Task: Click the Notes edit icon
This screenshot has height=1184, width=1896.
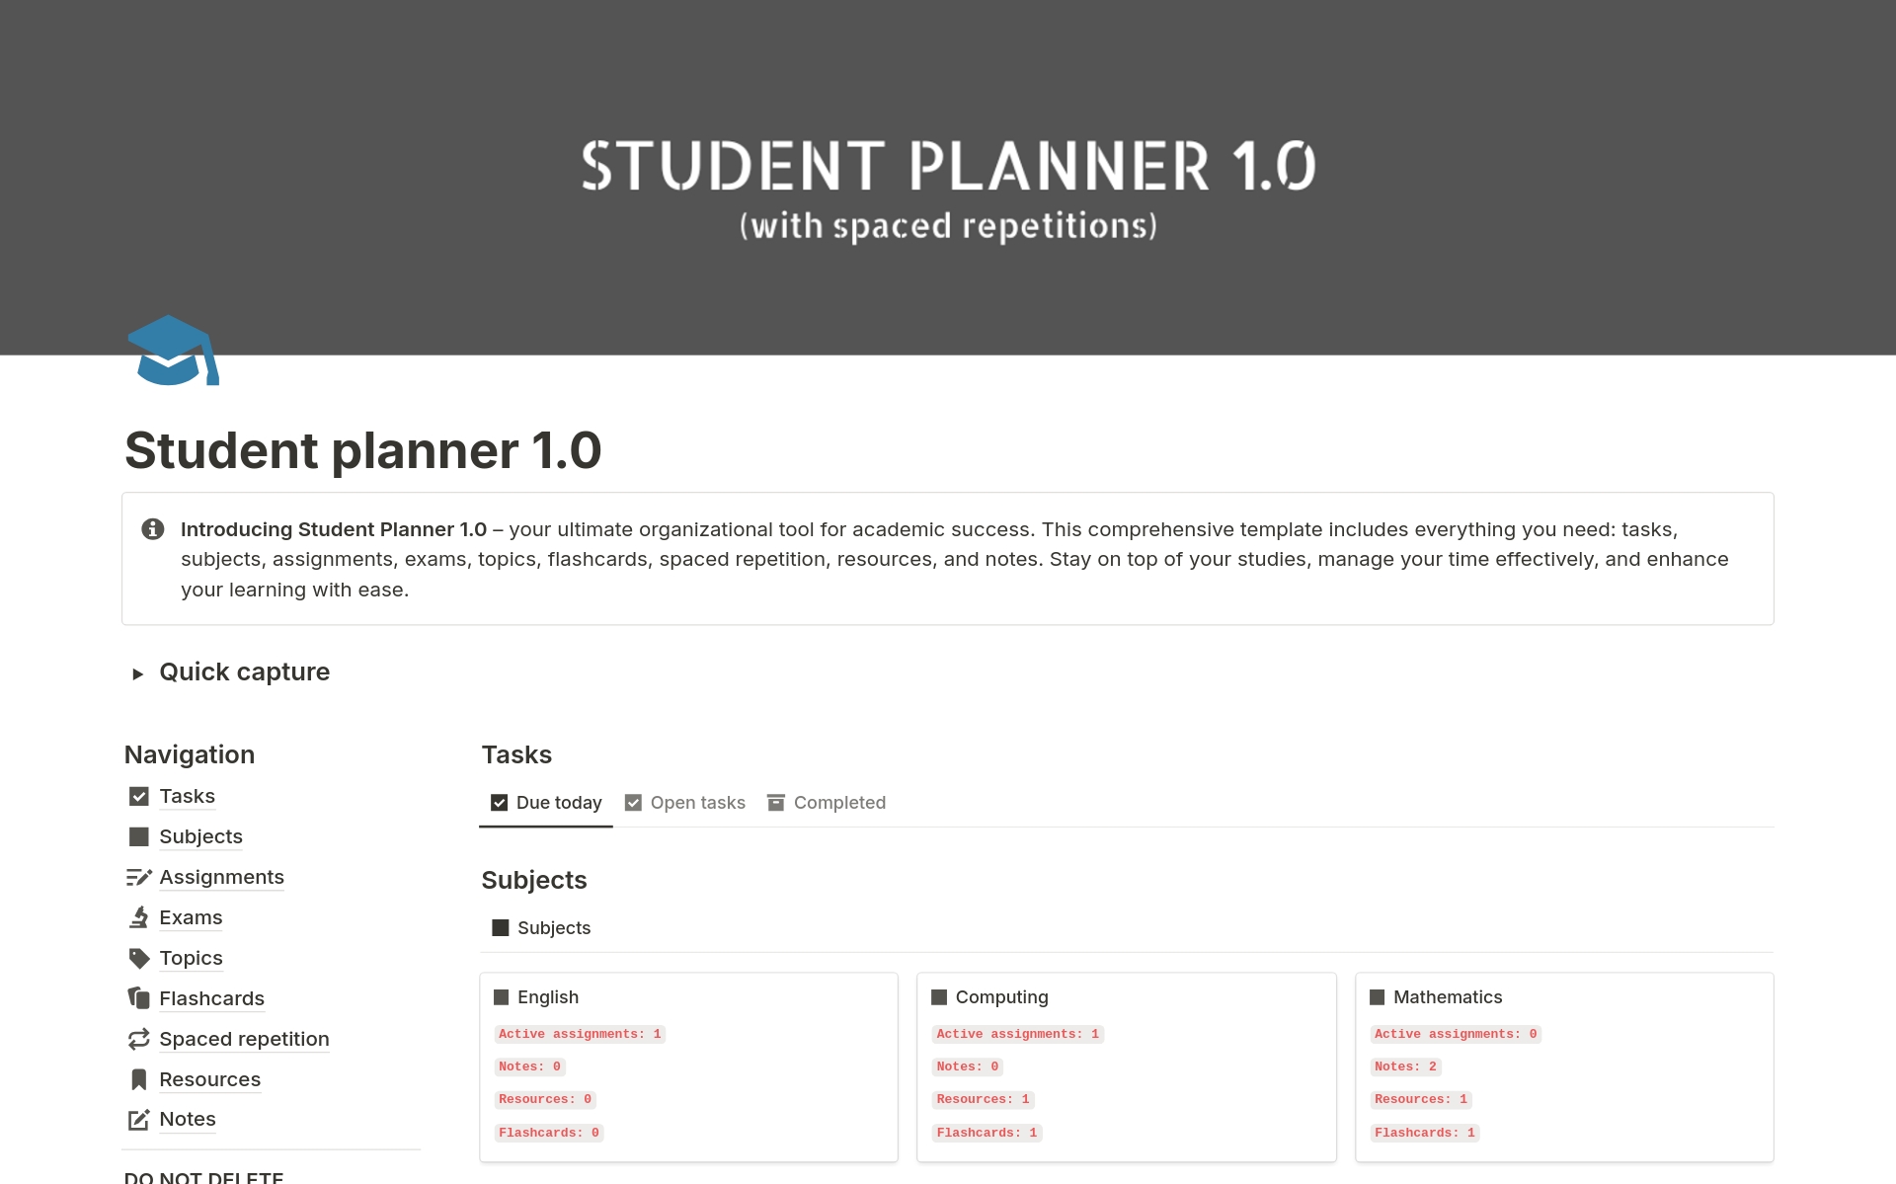Action: coord(139,1119)
